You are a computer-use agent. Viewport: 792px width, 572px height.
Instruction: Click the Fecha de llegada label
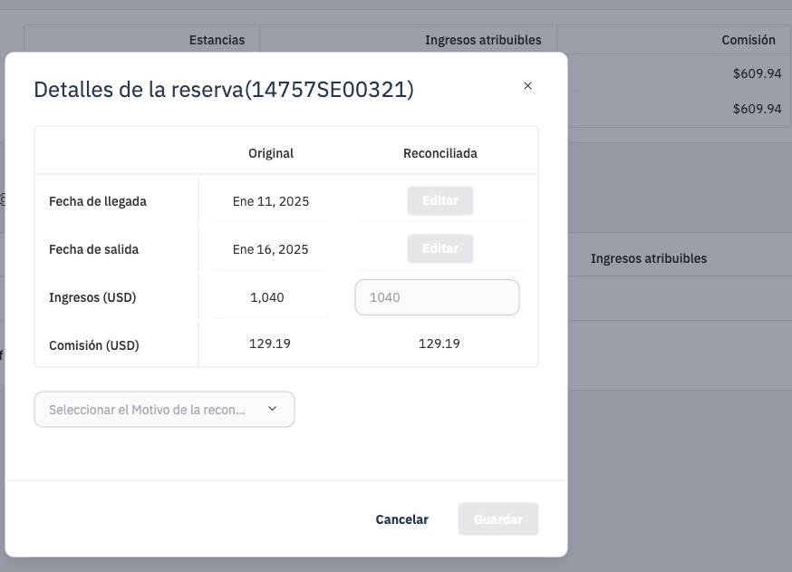click(x=98, y=201)
